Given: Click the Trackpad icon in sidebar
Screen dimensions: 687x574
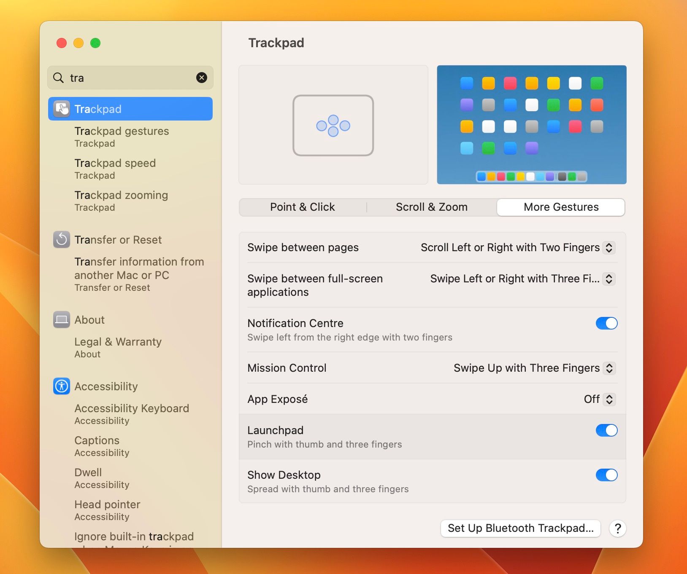Looking at the screenshot, I should coord(62,109).
